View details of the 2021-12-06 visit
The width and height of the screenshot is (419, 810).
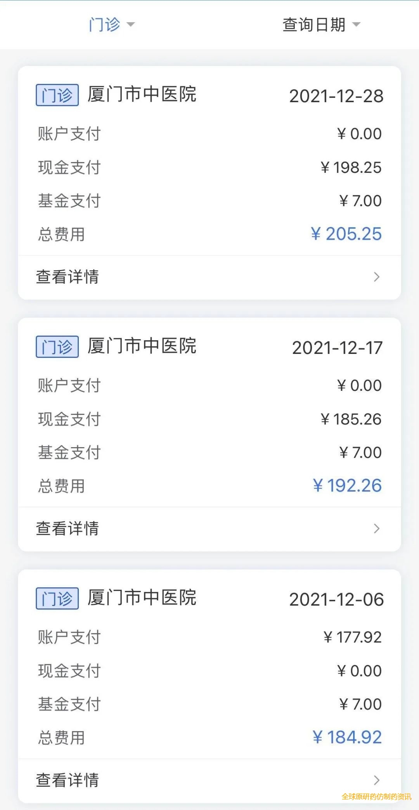coord(68,780)
